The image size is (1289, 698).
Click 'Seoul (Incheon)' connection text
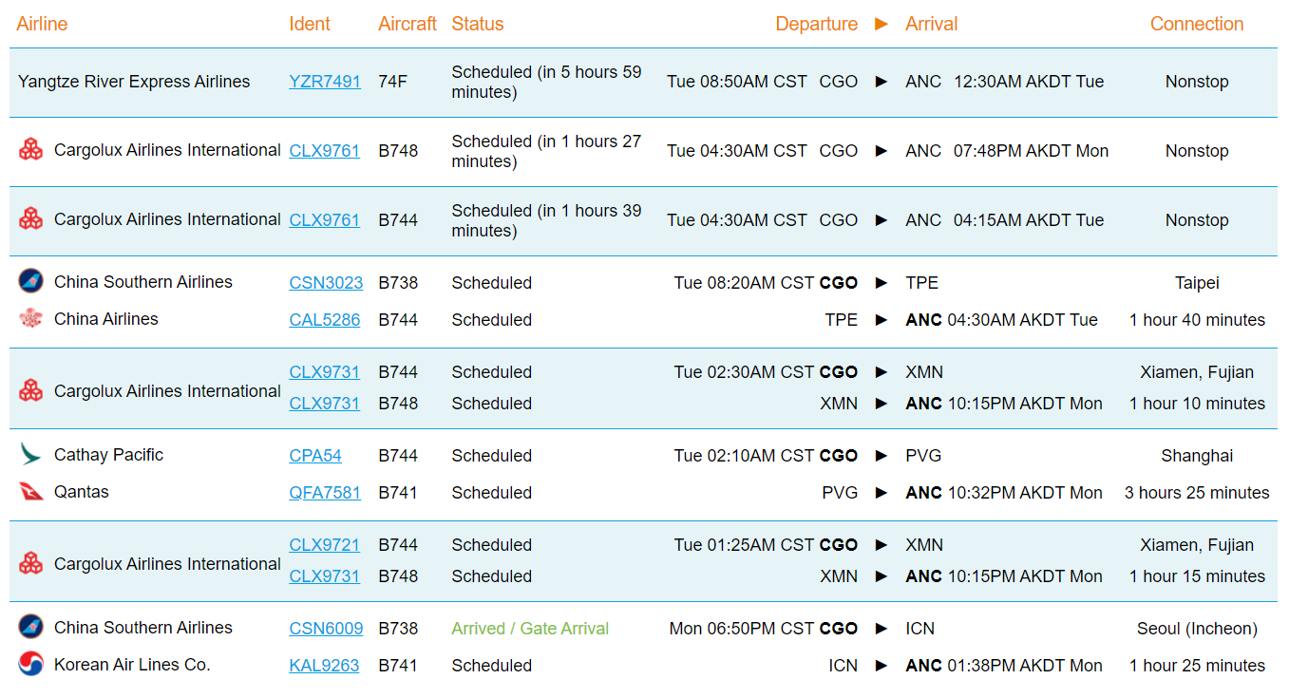[x=1197, y=629]
